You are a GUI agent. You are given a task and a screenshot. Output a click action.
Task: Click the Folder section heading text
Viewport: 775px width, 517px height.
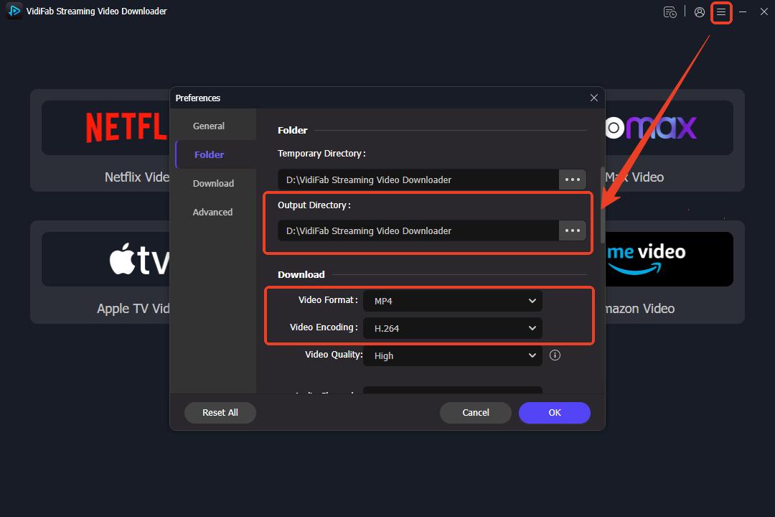(x=293, y=130)
